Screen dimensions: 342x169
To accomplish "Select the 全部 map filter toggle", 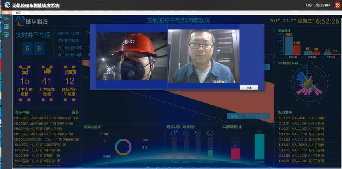I will click(x=234, y=116).
